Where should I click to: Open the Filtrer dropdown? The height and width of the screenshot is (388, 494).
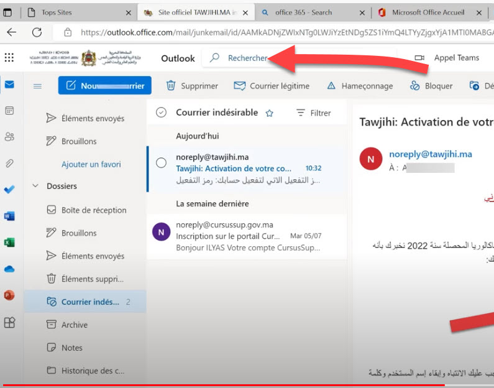click(x=313, y=113)
